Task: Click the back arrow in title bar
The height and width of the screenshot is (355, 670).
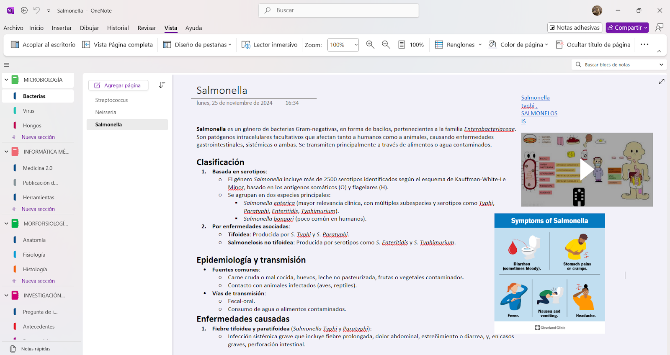Action: click(24, 10)
